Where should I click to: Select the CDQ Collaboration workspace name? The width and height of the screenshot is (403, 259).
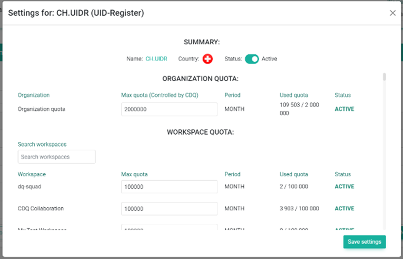click(x=41, y=208)
